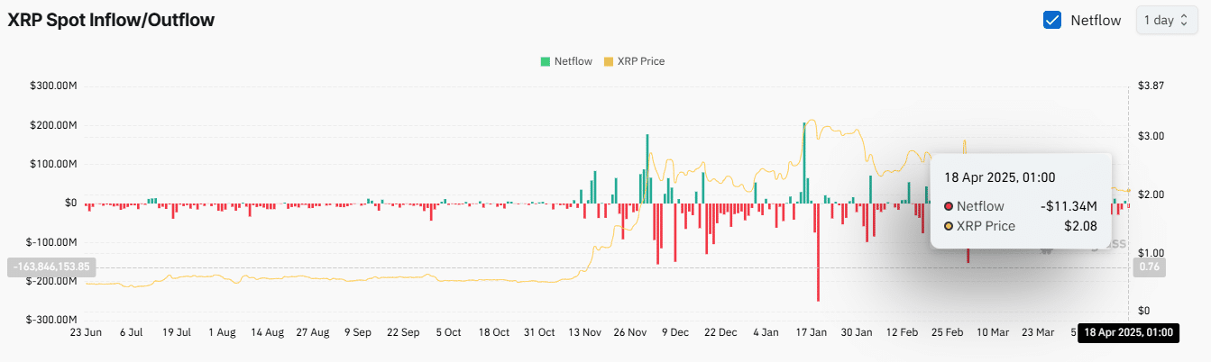1211x362 pixels.
Task: Open the 1 day interval dropdown
Action: pos(1167,20)
